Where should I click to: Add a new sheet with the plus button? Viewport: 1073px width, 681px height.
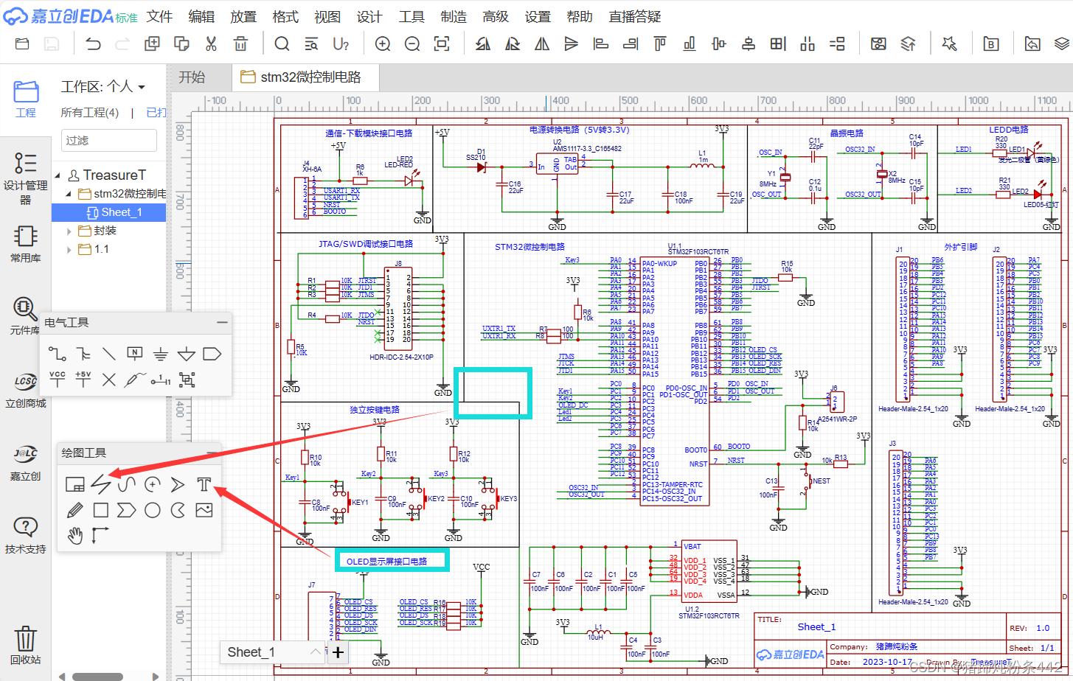coord(338,652)
